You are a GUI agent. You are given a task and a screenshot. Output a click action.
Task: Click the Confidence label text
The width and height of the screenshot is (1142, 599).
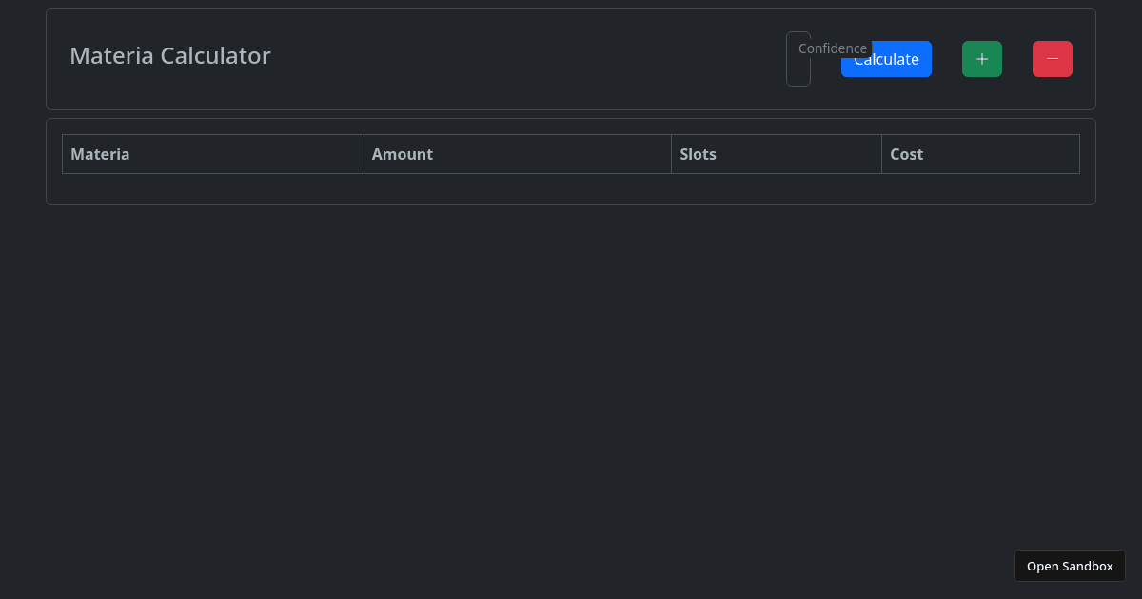point(833,48)
